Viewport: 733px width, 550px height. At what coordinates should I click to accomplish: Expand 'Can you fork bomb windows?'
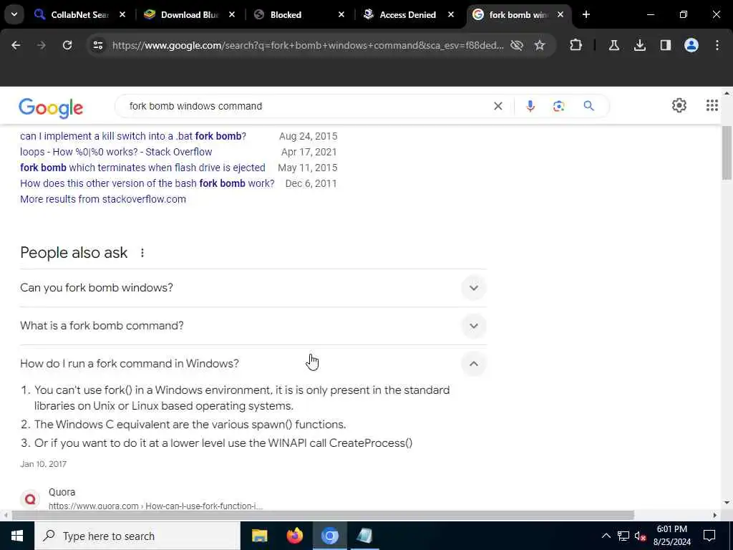[x=253, y=288]
